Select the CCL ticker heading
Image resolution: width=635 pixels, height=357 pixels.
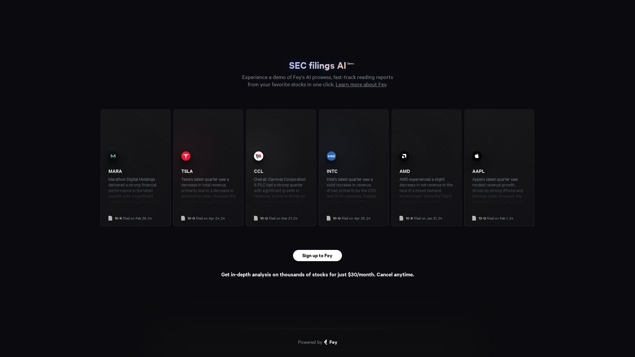point(259,171)
